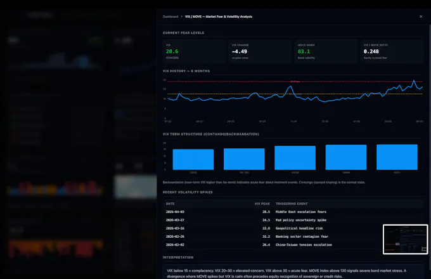Screen dimensions: 431x279
Task: Select the VIX / MOVE Ratio 0.248 card
Action: tap(392, 51)
